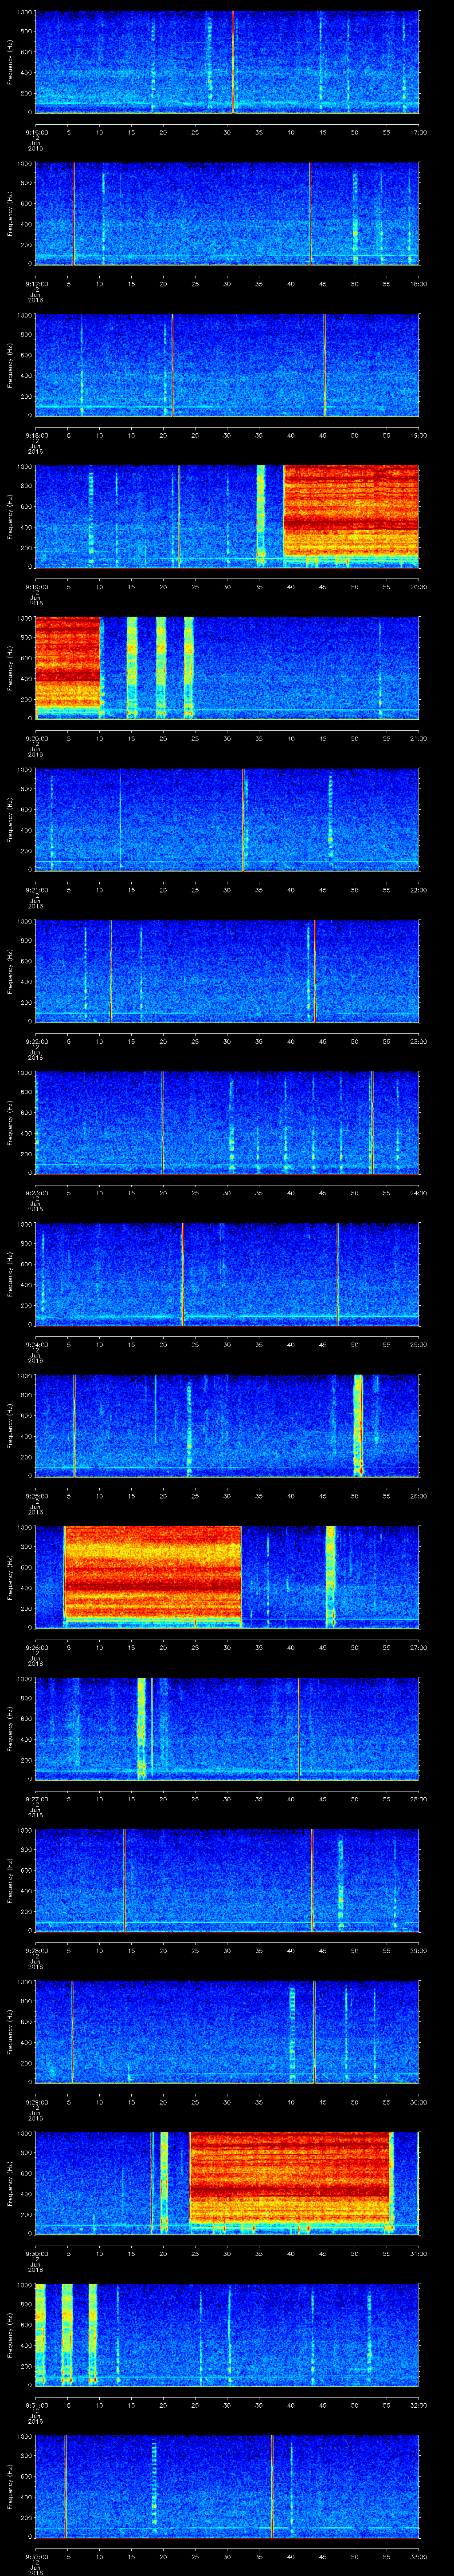Image resolution: width=454 pixels, height=2576 pixels.
Task: Click the 9:29:00 start time label
Action: 36,2102
